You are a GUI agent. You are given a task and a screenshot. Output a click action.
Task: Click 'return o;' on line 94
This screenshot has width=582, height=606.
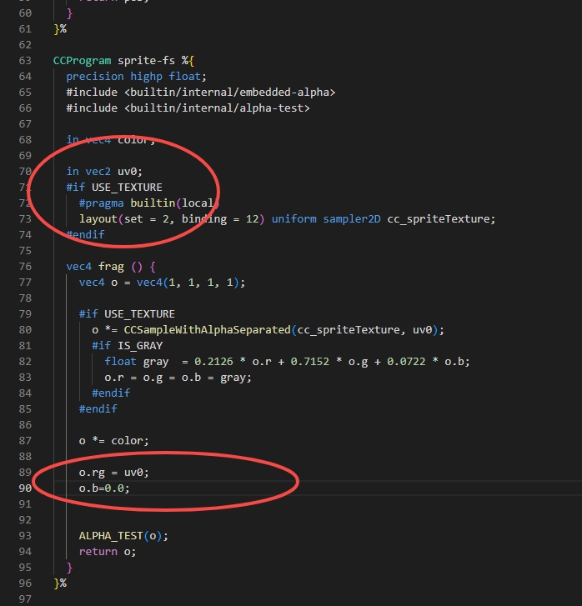[x=108, y=552]
